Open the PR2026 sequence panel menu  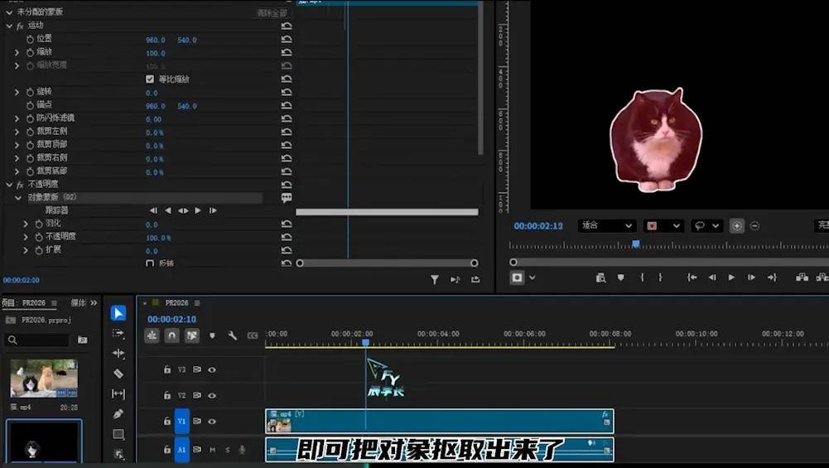196,303
